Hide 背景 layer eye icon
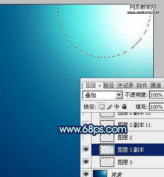164x177 pixels. tap(86, 173)
